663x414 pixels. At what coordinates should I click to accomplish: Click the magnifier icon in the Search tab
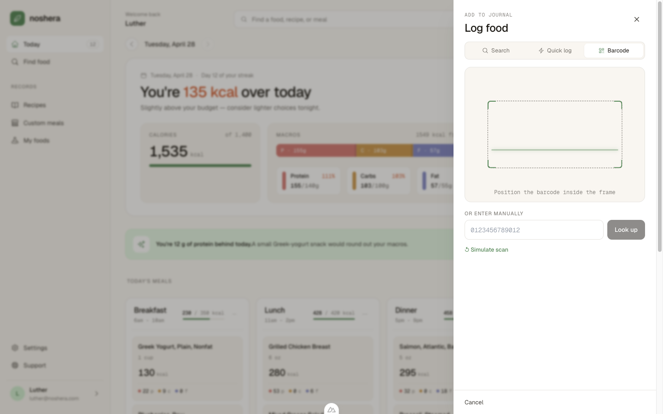[x=485, y=51]
